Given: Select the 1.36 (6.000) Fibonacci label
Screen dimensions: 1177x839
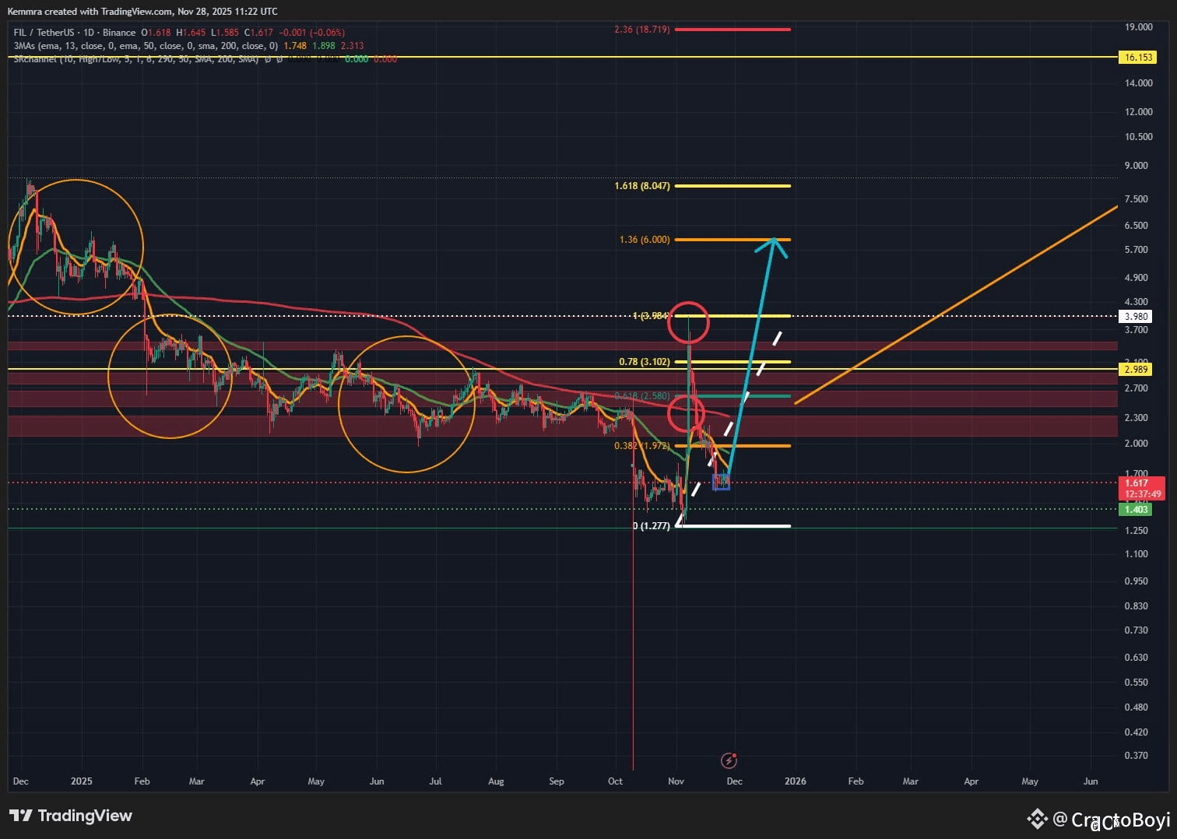Looking at the screenshot, I should (645, 240).
